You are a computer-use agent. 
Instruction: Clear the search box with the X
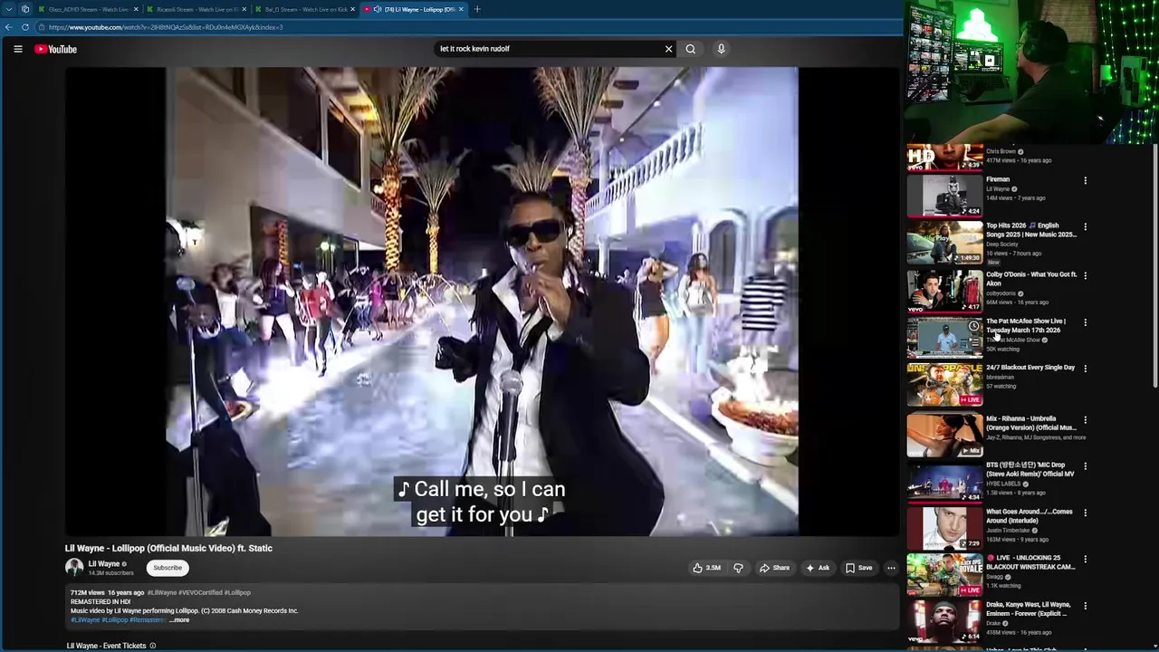pos(669,49)
